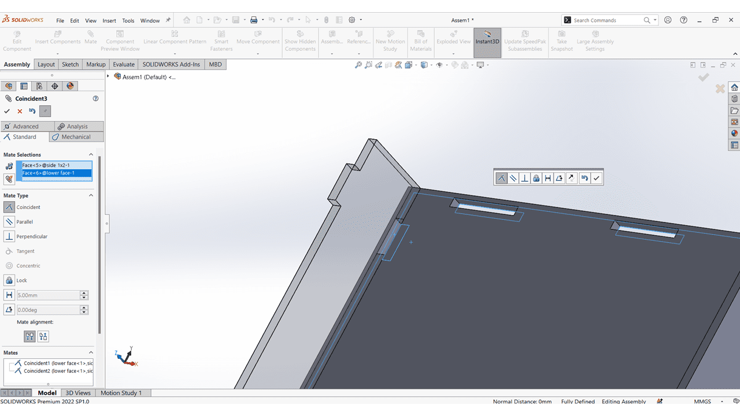Viewport: 740px width, 416px height.
Task: Choose the Parallel mate type
Action: point(9,222)
